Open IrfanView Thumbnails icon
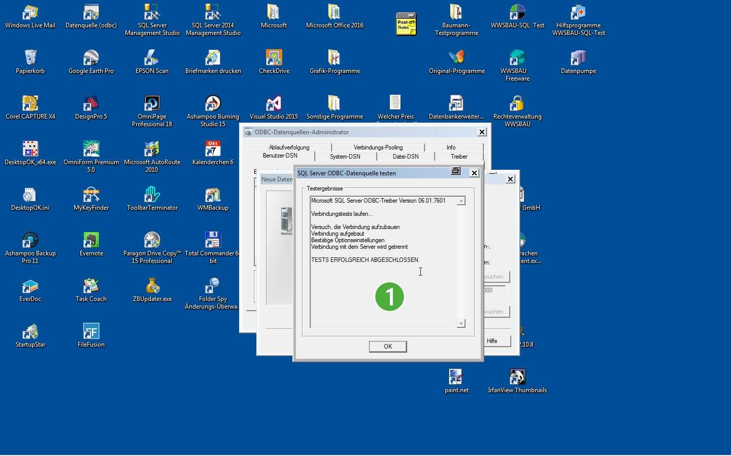 click(x=518, y=382)
